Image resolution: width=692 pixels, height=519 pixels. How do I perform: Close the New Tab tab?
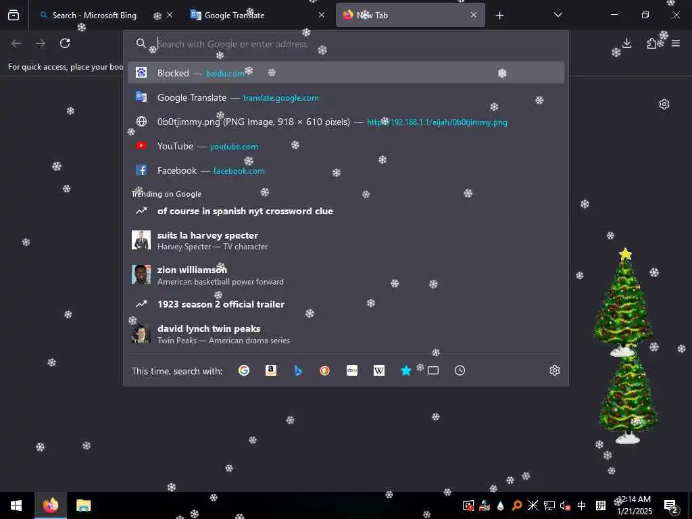[x=474, y=15]
